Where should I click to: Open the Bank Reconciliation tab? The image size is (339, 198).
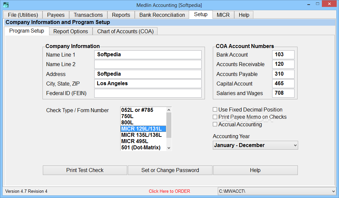[x=162, y=15]
